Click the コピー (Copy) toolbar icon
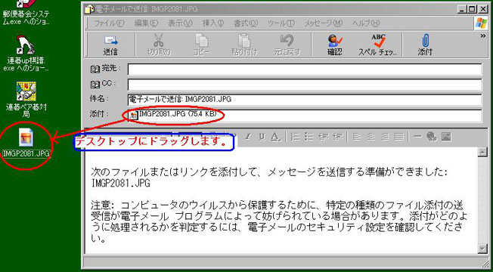The width and height of the screenshot is (493, 272). pyautogui.click(x=201, y=40)
